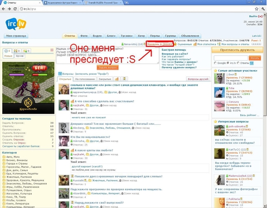Click the lips avatar of user Cenzura
Screen dimensions: 267x208
click(x=219, y=106)
